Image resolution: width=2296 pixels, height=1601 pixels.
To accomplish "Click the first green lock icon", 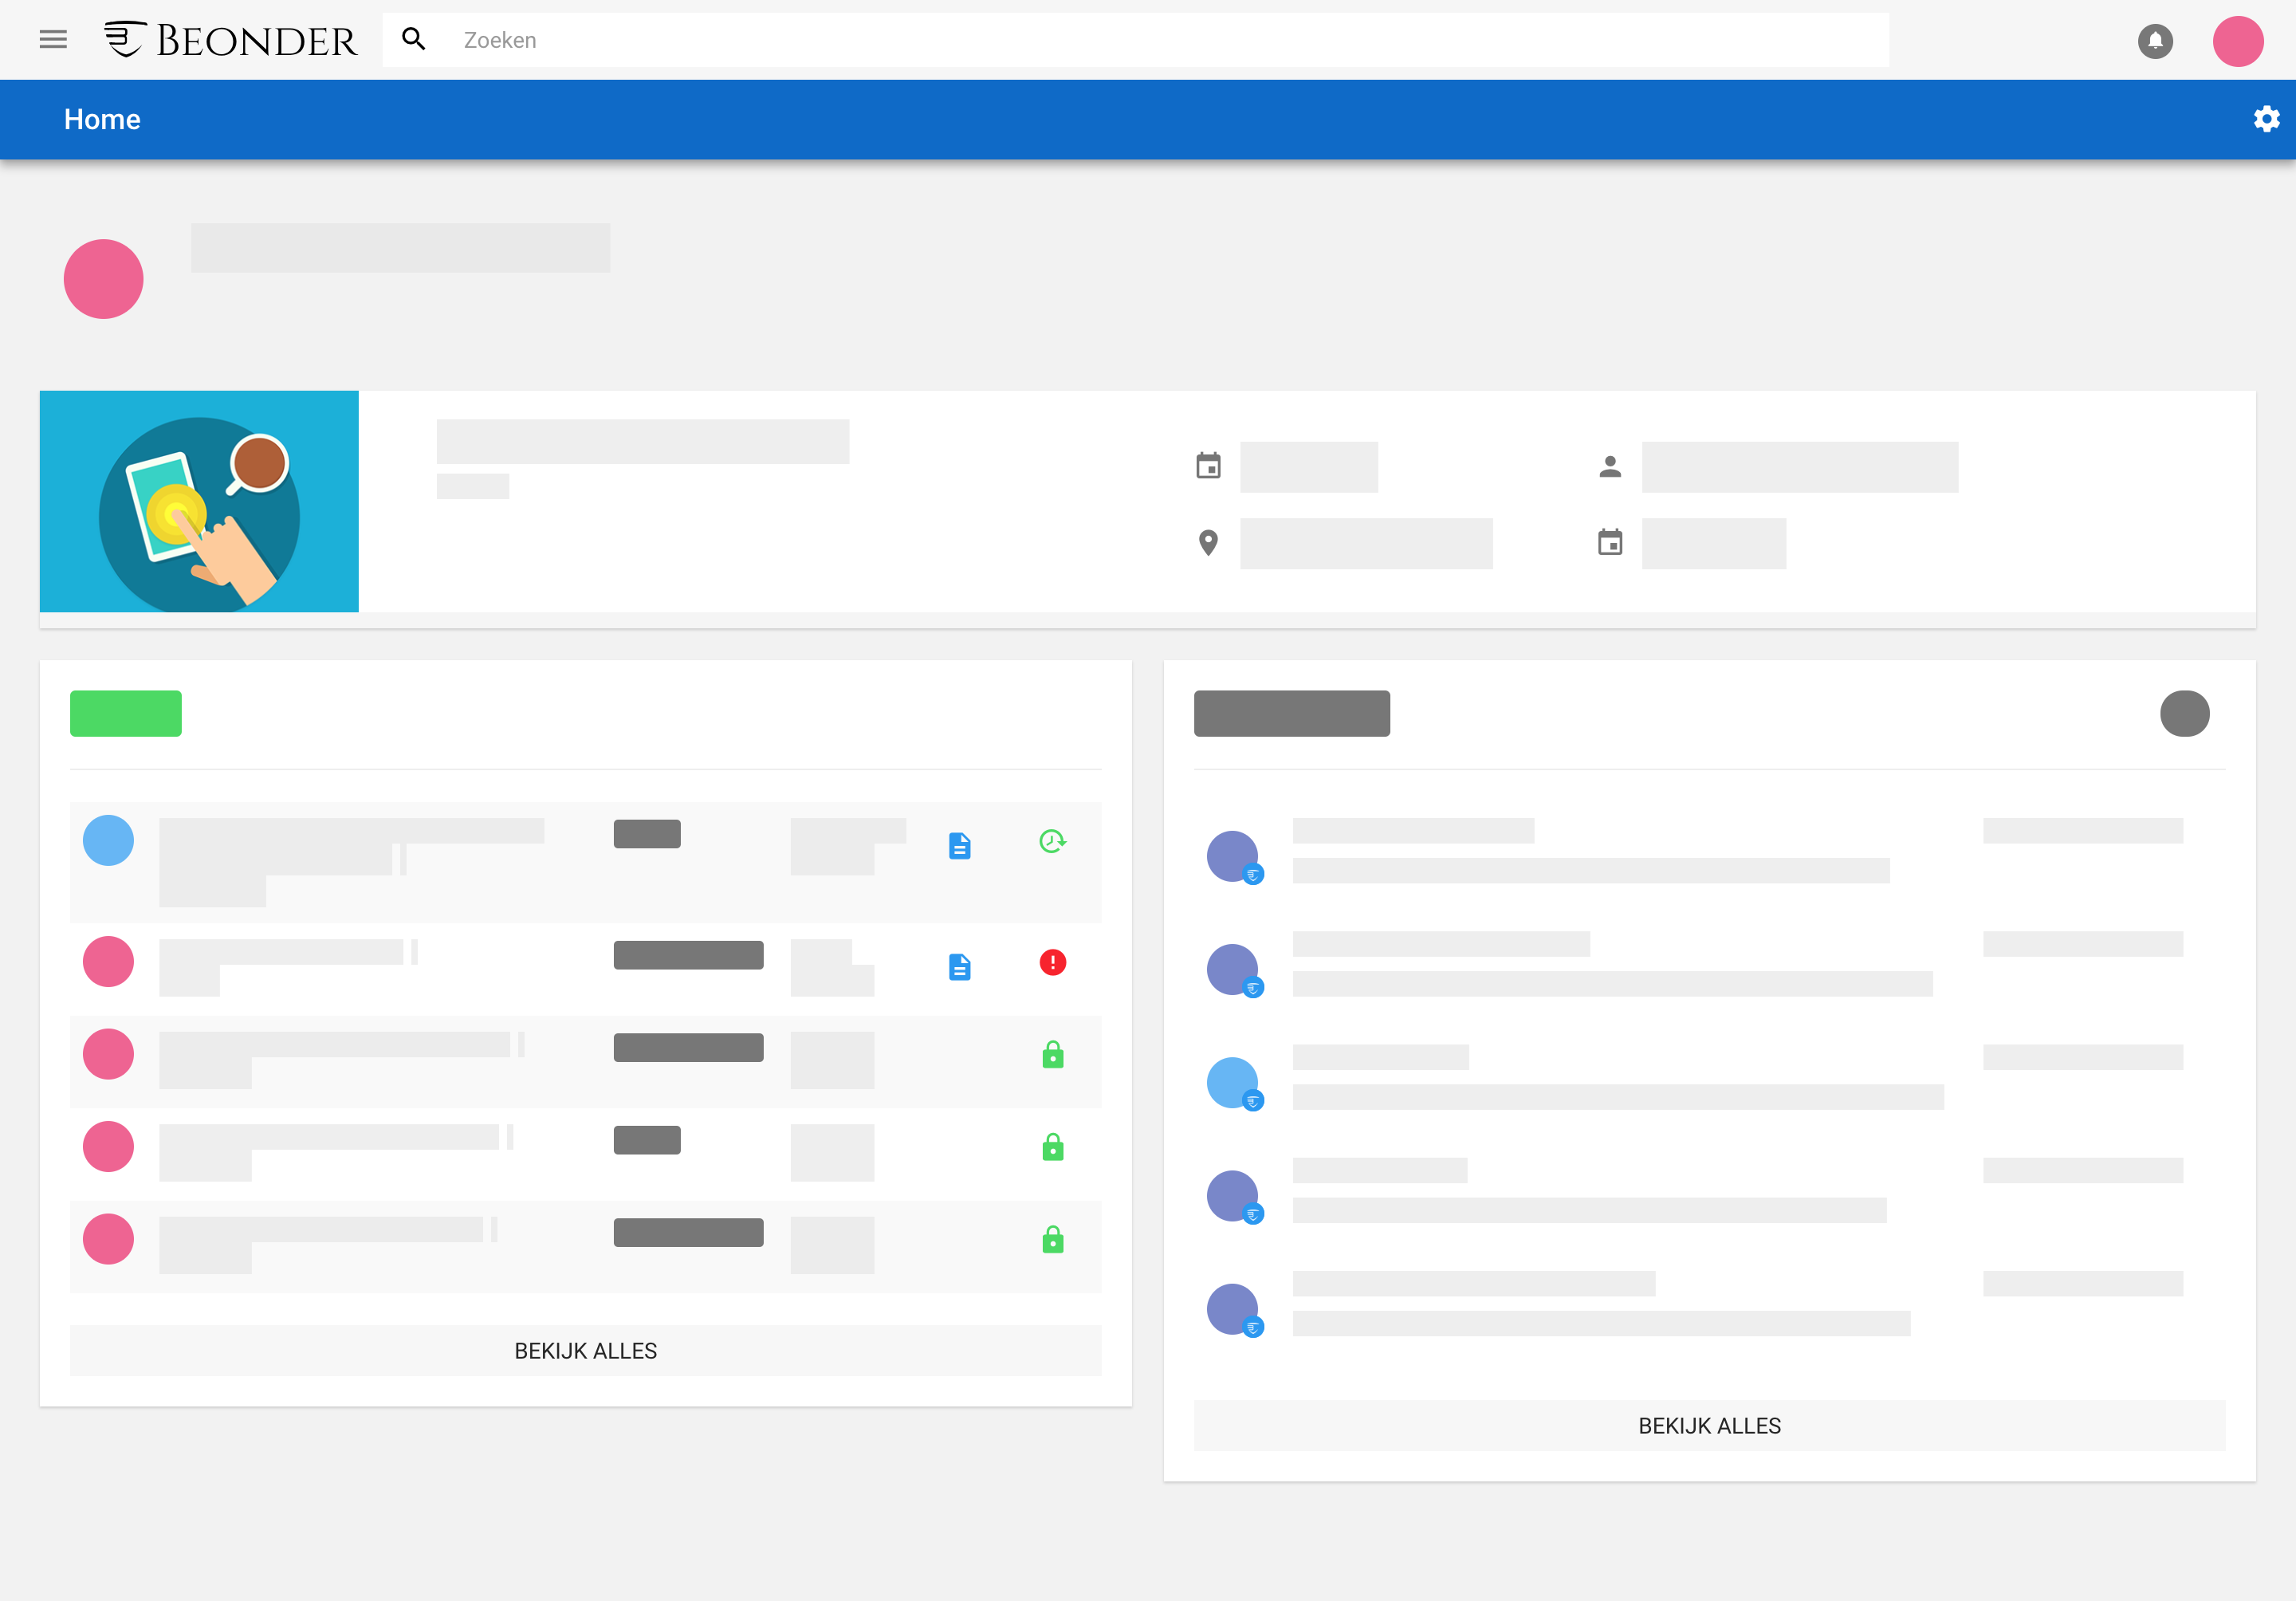I will (x=1052, y=1055).
